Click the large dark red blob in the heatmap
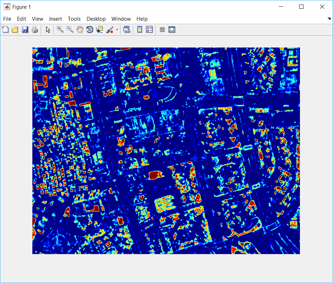The width and height of the screenshot is (333, 283). point(156,175)
